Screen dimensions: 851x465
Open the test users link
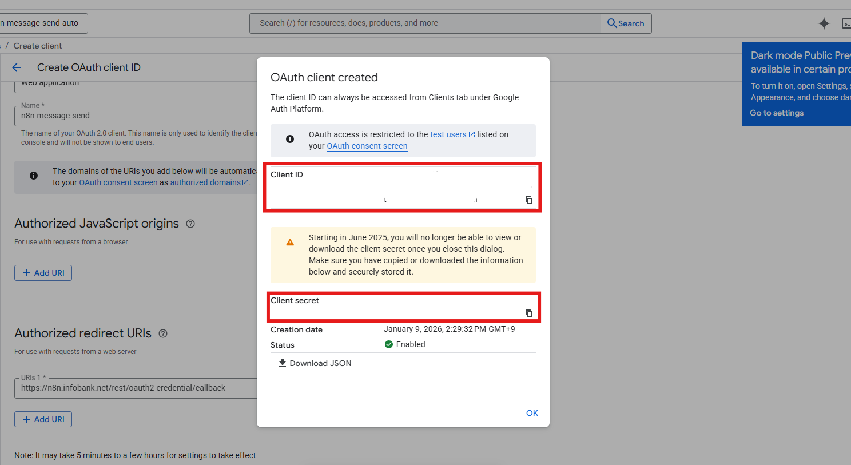[448, 134]
